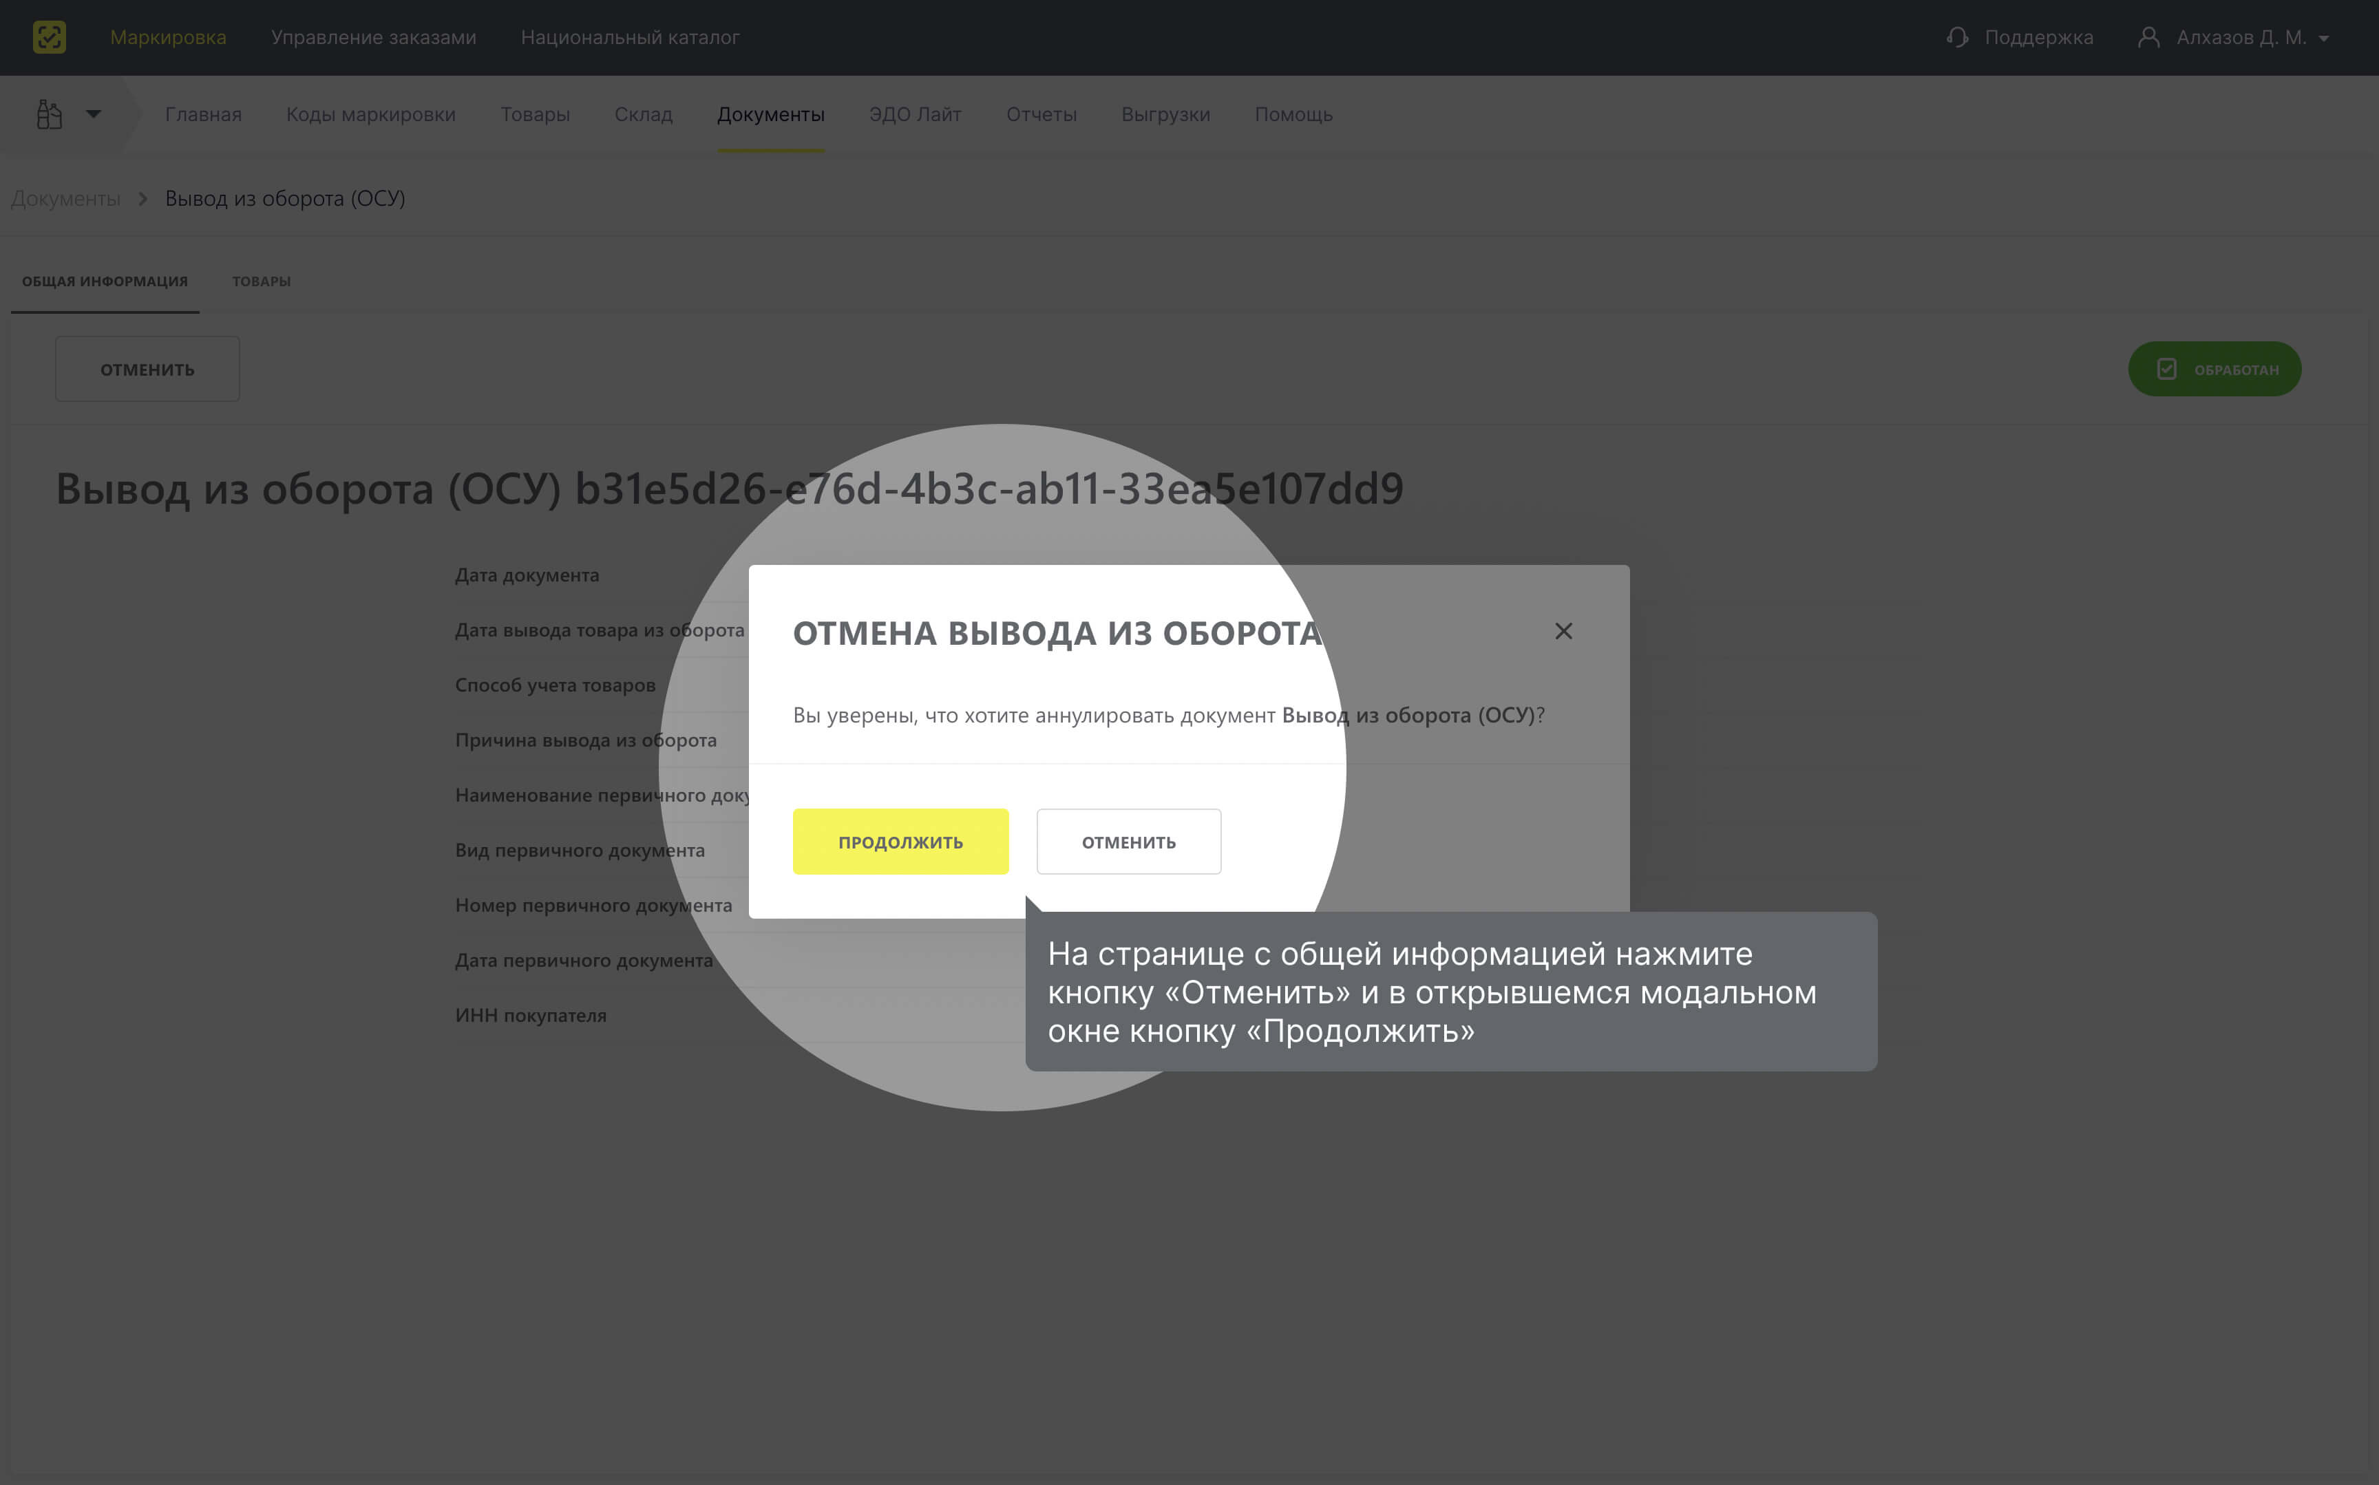Viewport: 2379px width, 1485px height.
Task: Click the Отмена вывода из оборота modal heading
Action: [x=1057, y=632]
